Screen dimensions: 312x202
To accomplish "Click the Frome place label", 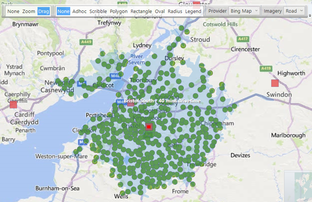I will [180, 191].
